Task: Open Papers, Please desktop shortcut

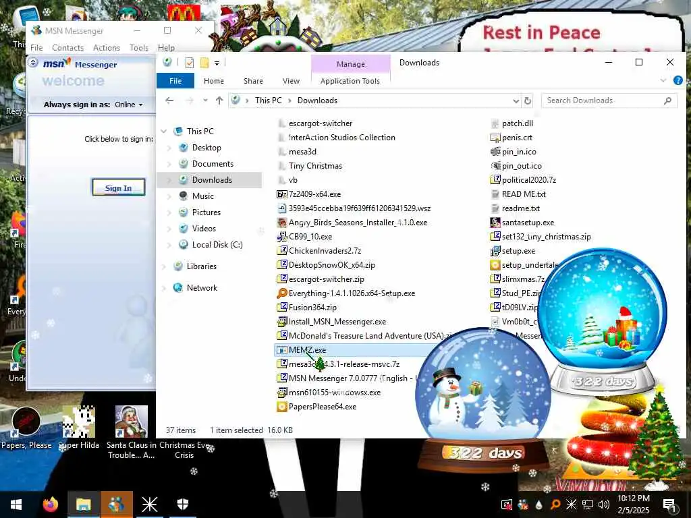Action: pos(26,428)
